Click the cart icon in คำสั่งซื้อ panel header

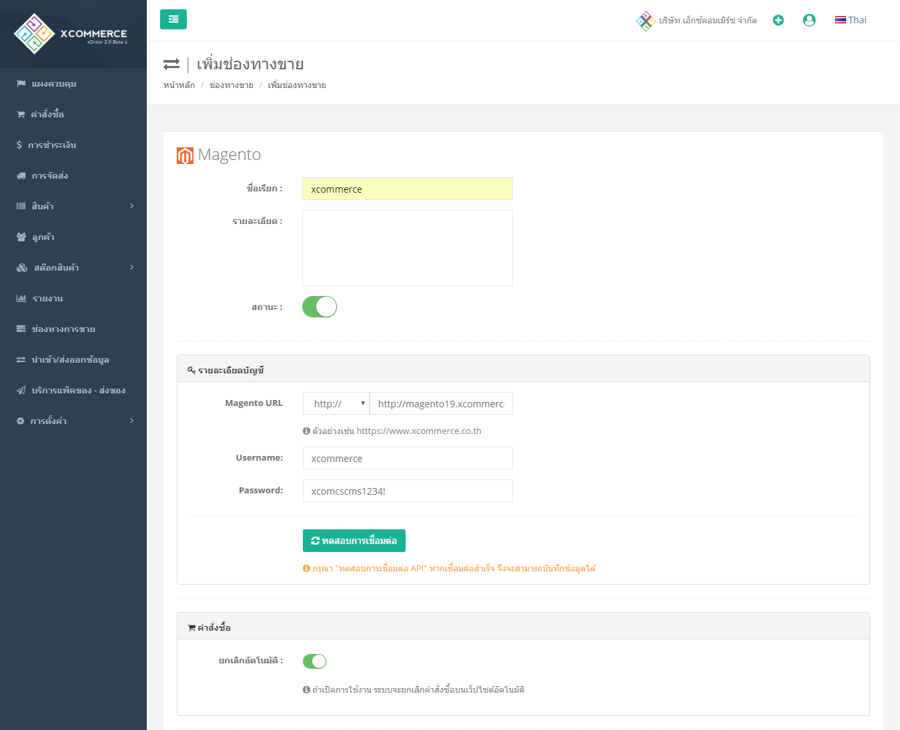(x=191, y=627)
